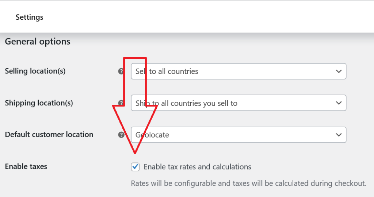Click help icon beside Selling location(s)
The width and height of the screenshot is (374, 197).
pyautogui.click(x=121, y=72)
